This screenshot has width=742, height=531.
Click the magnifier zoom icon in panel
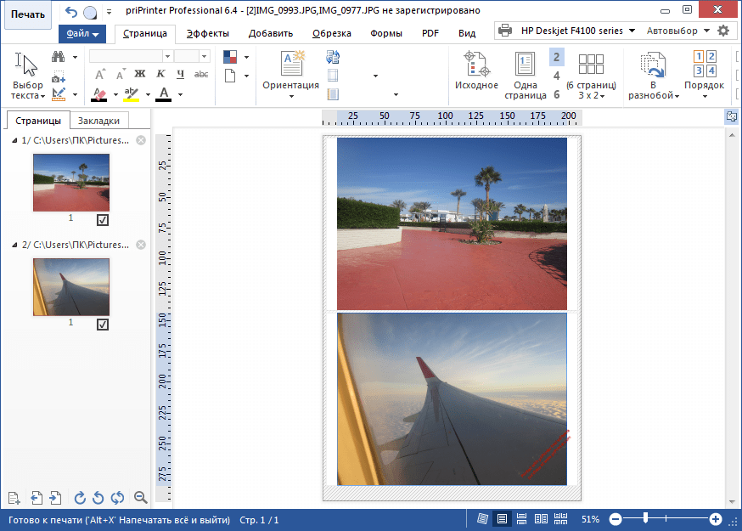[x=141, y=497]
